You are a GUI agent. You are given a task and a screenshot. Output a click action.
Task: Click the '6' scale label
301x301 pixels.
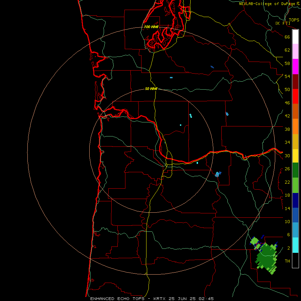(288, 235)
